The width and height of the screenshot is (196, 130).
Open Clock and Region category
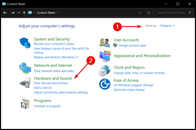(129, 67)
